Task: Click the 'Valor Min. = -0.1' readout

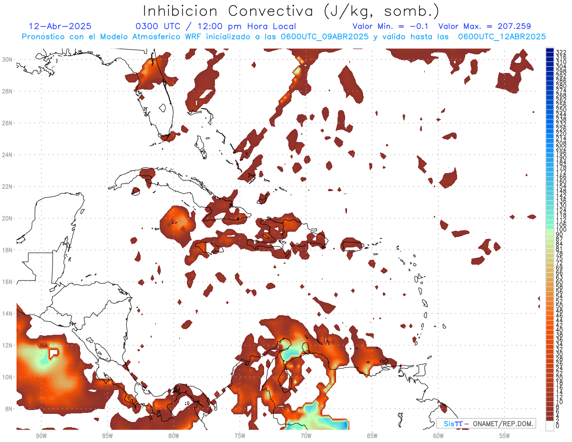Action: pyautogui.click(x=391, y=26)
